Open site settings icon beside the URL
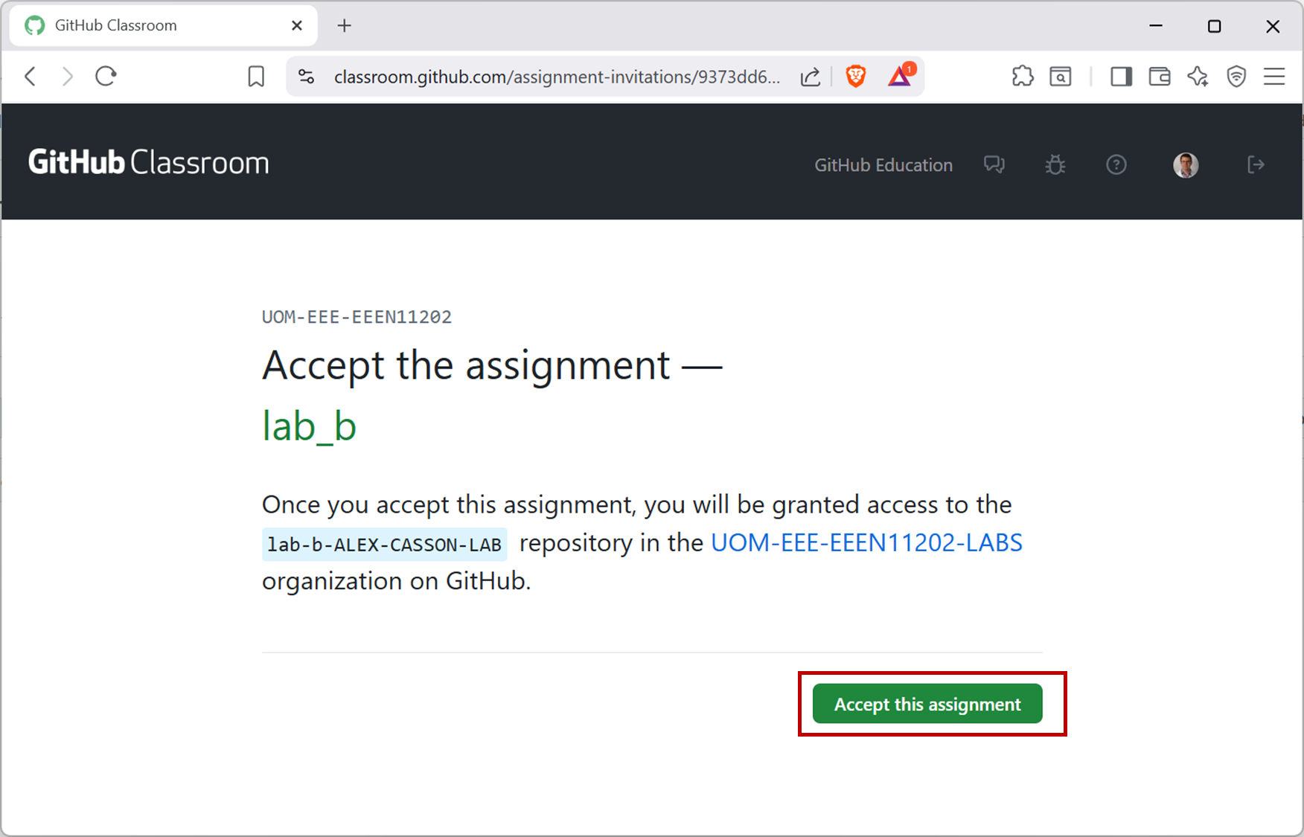This screenshot has width=1304, height=837. tap(306, 76)
